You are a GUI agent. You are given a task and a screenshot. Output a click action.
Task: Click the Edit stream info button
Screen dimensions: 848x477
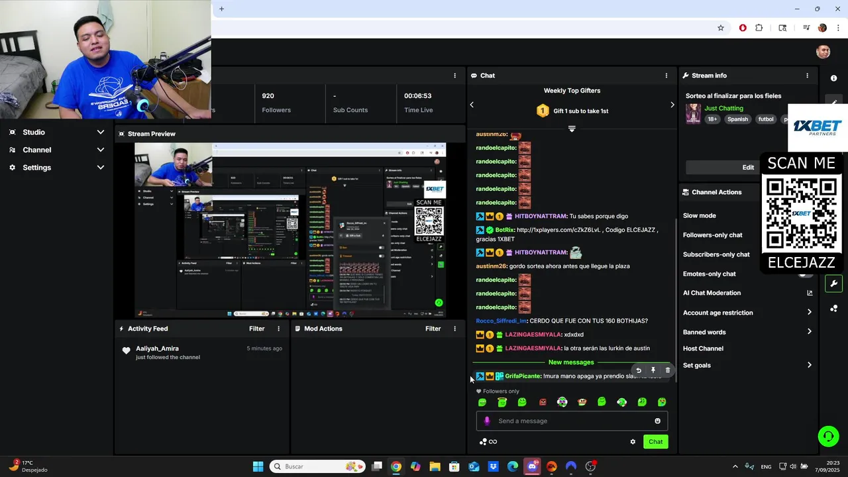point(748,168)
